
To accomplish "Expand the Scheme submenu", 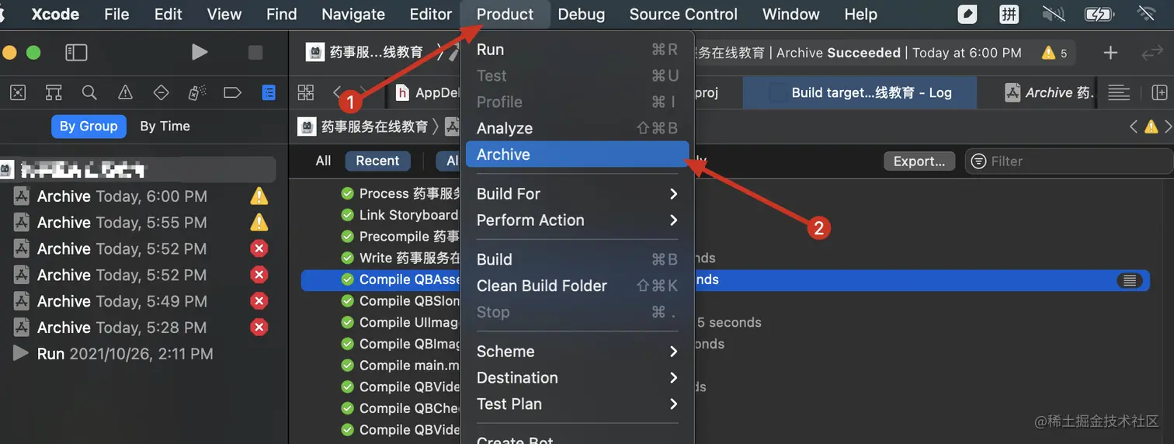I will click(x=576, y=352).
